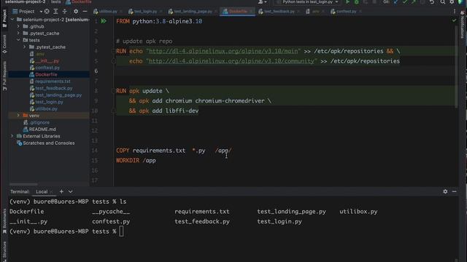
Task: Collapse all nodes in the Project tree
Action: (65, 12)
